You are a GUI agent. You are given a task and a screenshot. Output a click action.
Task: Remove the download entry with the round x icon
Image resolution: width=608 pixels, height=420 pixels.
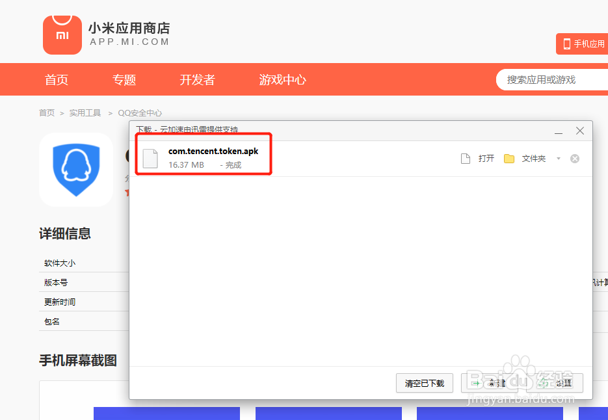tap(575, 158)
